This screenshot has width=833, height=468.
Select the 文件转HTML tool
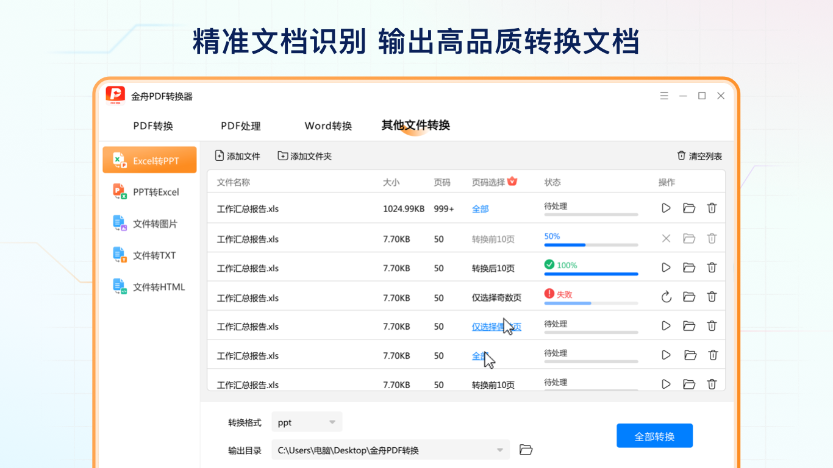pyautogui.click(x=149, y=286)
